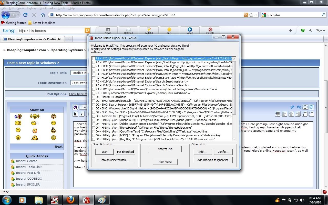Check the O2 BHO AcroIEHelperStub entry
Image resolution: width=328 pixels, height=205 pixels.
(x=94, y=101)
